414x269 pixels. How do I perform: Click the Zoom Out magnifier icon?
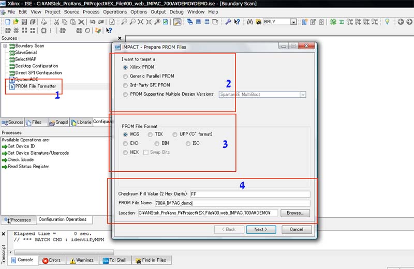132,22
